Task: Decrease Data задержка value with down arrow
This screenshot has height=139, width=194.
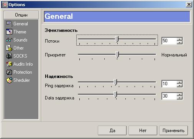Action: (x=179, y=98)
